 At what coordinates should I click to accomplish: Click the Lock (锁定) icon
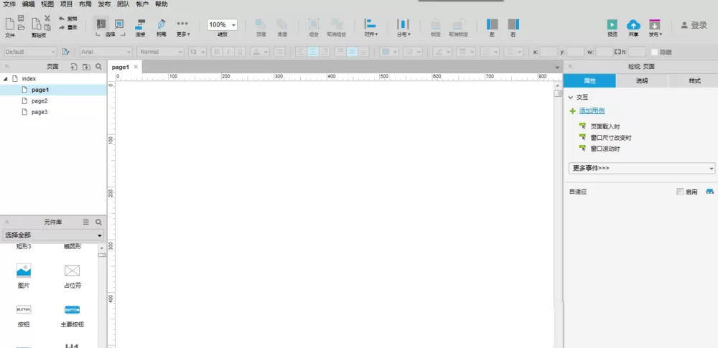coord(436,24)
